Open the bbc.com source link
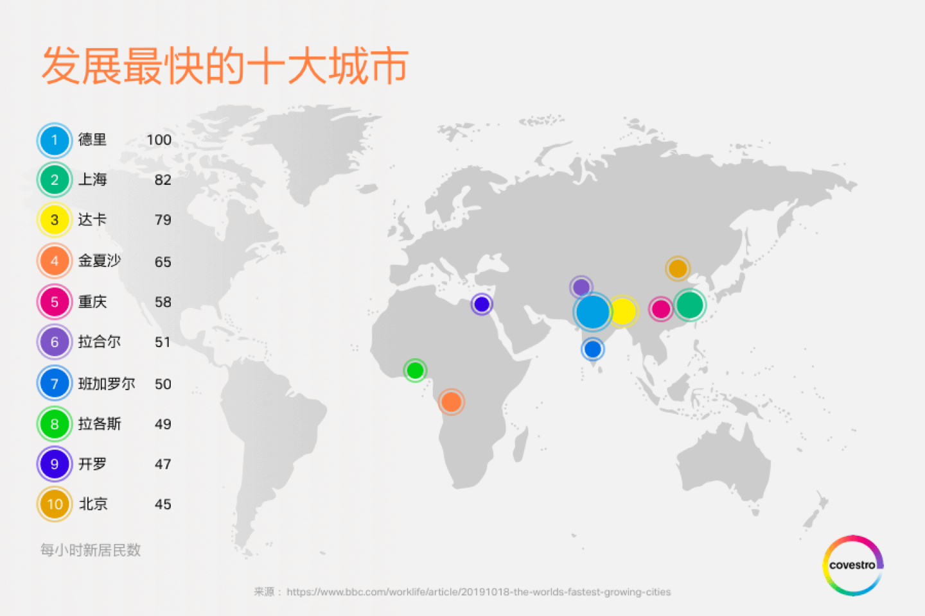Viewport: 925px width, 616px height. coord(479,592)
